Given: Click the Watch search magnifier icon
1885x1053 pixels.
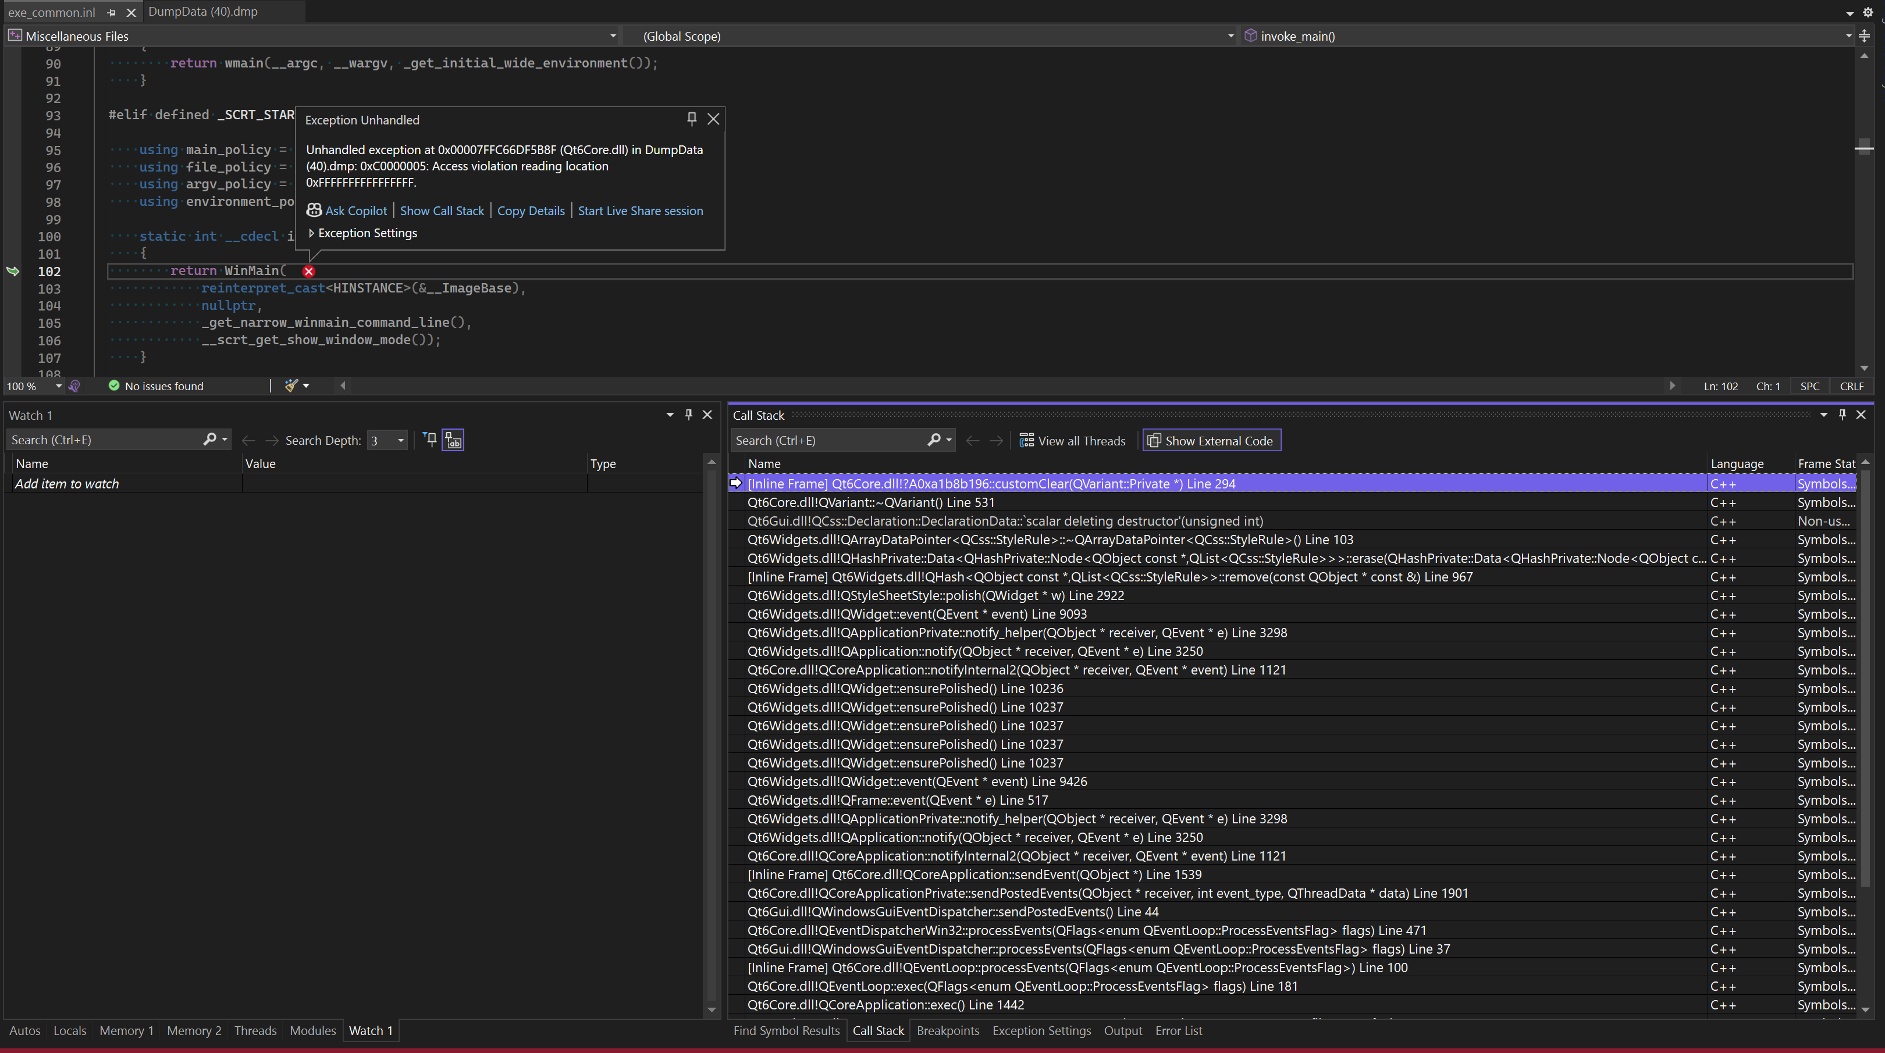Looking at the screenshot, I should click(209, 440).
